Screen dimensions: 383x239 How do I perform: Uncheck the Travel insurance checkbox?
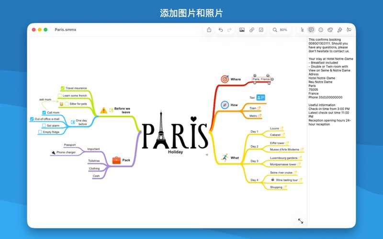[63, 88]
